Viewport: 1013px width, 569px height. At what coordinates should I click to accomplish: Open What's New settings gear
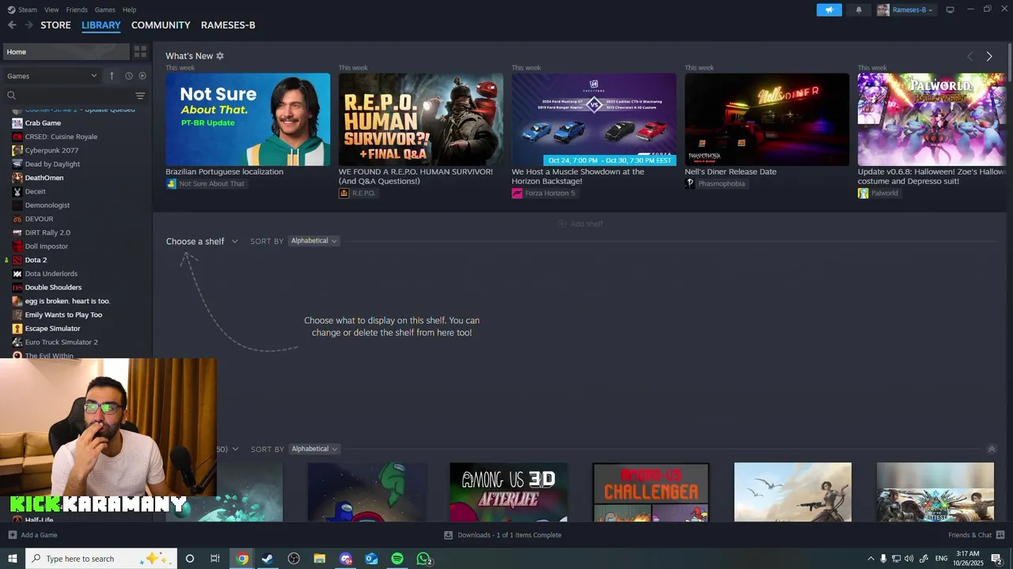[x=220, y=56]
